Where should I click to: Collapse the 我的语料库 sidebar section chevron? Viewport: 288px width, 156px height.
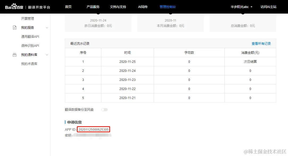pos(47,55)
